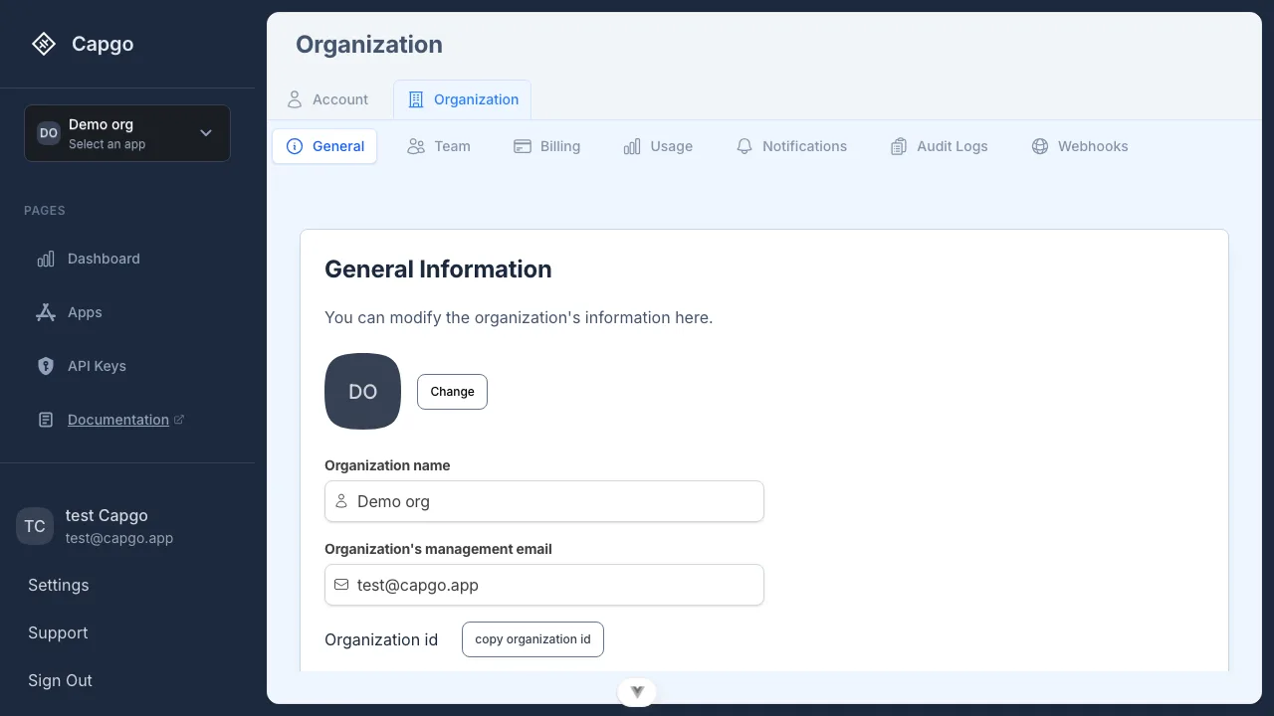
Task: Click the external link icon beside Documentation
Action: pyautogui.click(x=179, y=420)
